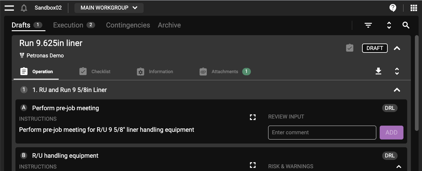The width and height of the screenshot is (422, 171).
Task: Click the ADD comment button
Action: click(391, 132)
